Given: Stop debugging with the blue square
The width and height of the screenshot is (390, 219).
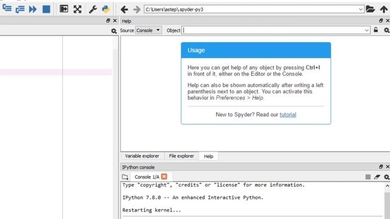Looking at the screenshot, I should tap(46, 10).
